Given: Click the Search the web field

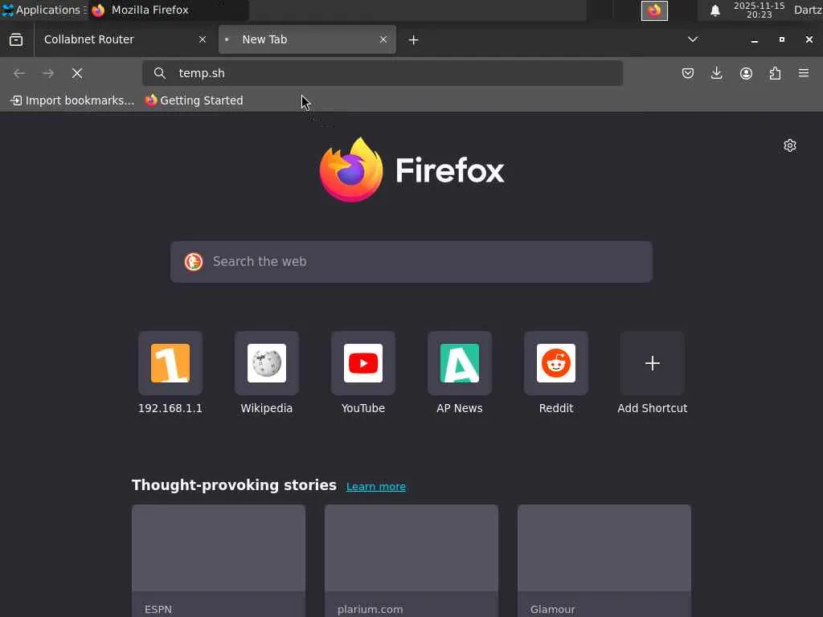Looking at the screenshot, I should pyautogui.click(x=411, y=262).
